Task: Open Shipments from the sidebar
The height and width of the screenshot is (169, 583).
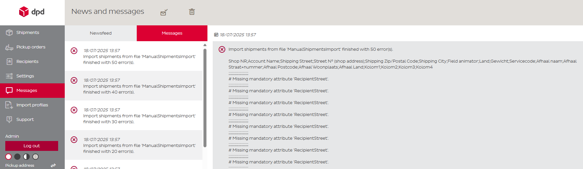Action: [32, 33]
